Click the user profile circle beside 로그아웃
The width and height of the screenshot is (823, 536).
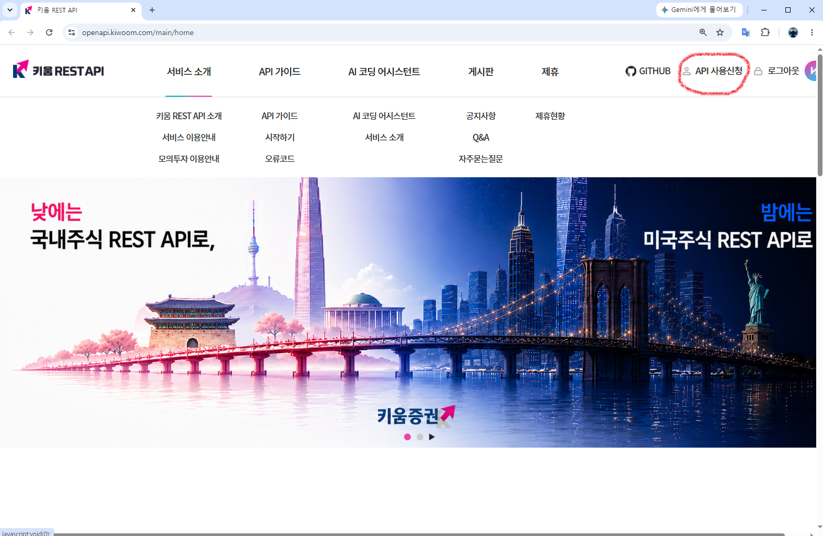tap(811, 71)
